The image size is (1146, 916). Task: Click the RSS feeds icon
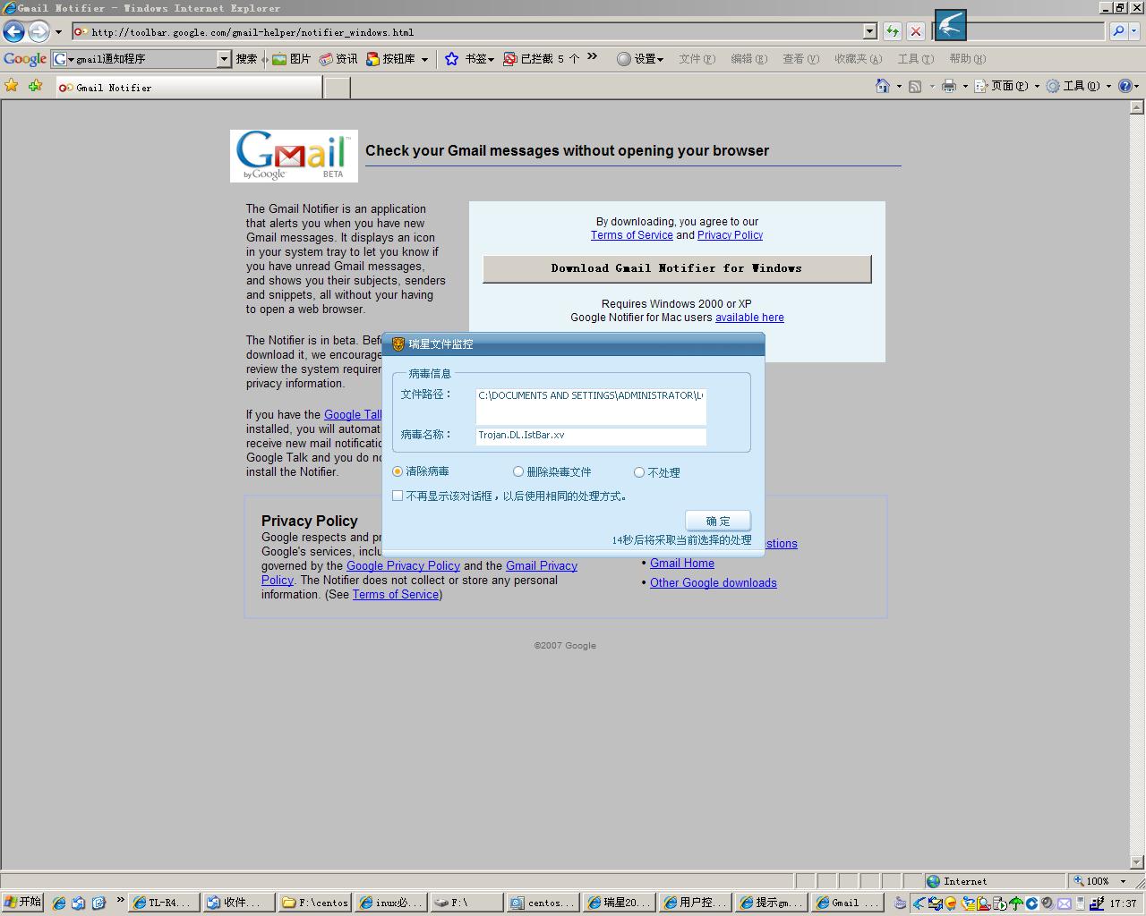pyautogui.click(x=915, y=86)
